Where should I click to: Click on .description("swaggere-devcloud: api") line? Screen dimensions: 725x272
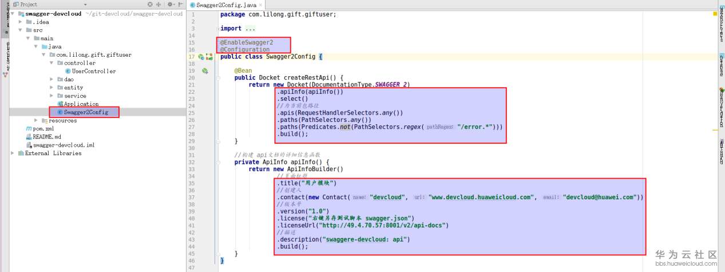point(343,239)
